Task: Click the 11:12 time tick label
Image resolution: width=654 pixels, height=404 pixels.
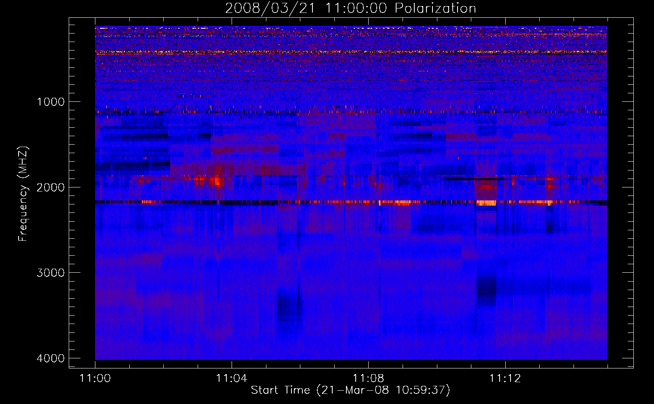Action: pyautogui.click(x=505, y=379)
